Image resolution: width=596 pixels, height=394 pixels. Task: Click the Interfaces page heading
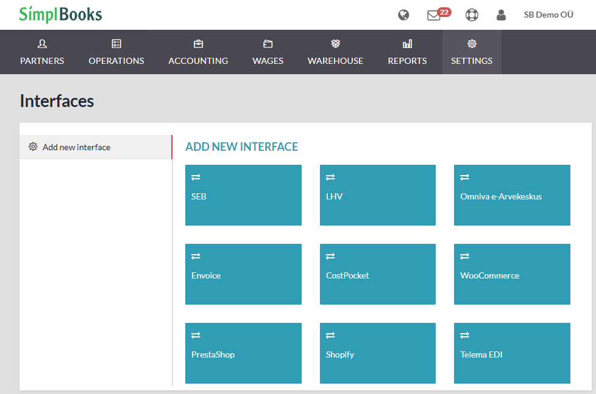click(x=57, y=102)
